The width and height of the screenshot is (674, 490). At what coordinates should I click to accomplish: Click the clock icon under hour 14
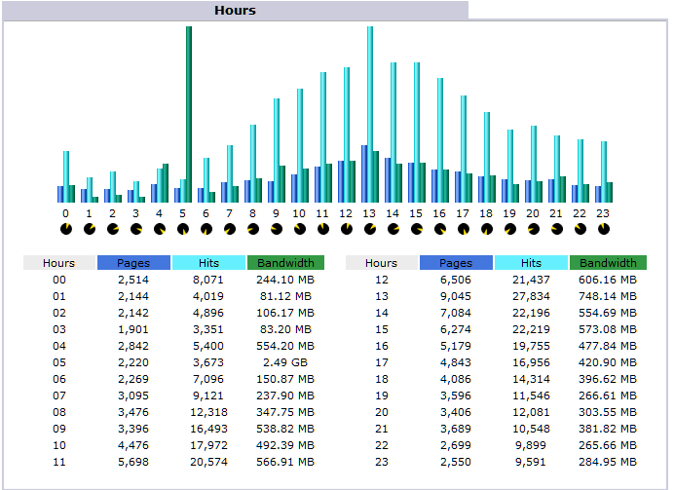(393, 229)
